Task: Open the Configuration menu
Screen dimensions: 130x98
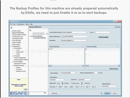Action: point(21,24)
